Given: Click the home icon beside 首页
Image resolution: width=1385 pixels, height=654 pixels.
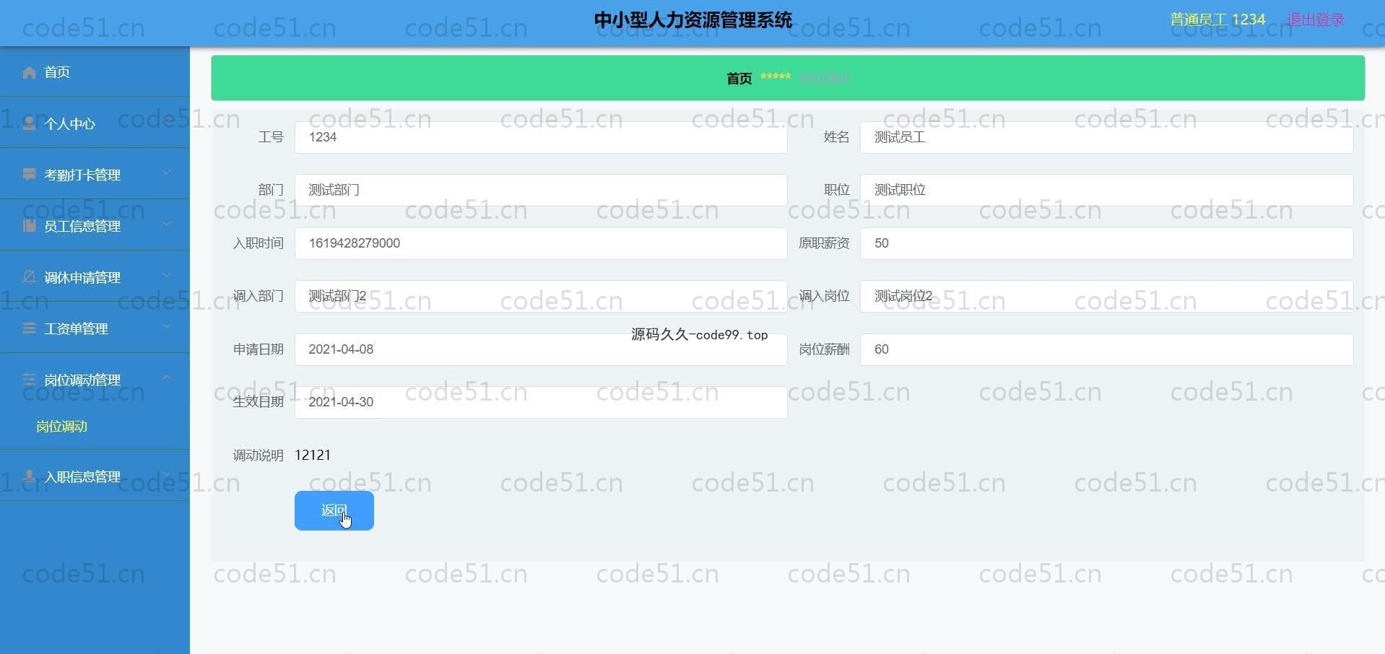Looking at the screenshot, I should [x=30, y=72].
